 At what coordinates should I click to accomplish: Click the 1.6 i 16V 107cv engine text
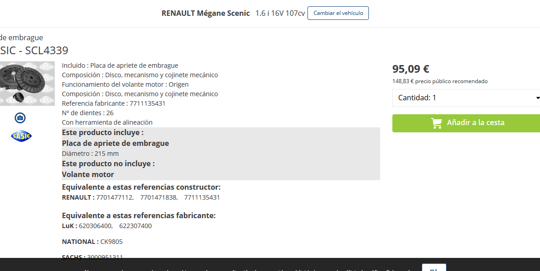[x=280, y=13]
